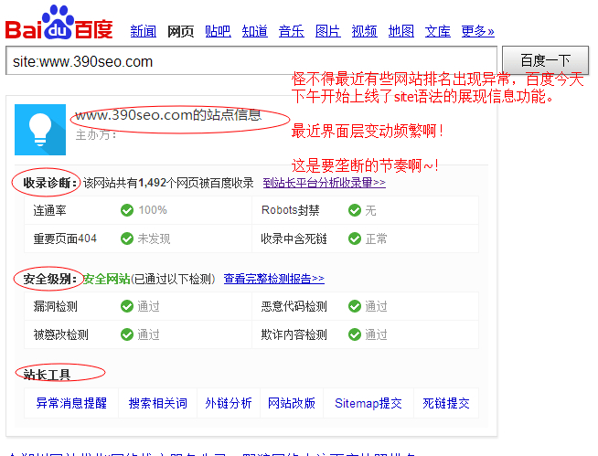Expand the 更多» more menu
Image resolution: width=598 pixels, height=456 pixels.
tap(477, 31)
